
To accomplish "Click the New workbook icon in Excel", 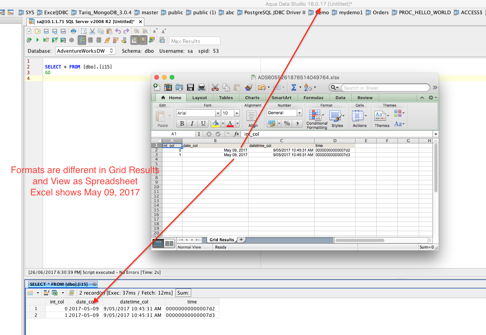I will pos(157,87).
